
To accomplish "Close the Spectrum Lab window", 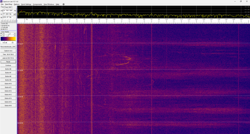I will click(x=247, y=1).
